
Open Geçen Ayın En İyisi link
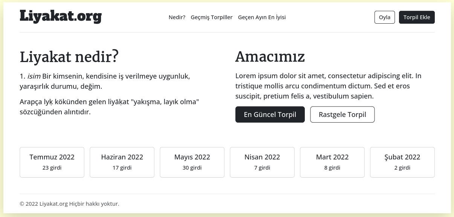(x=262, y=17)
